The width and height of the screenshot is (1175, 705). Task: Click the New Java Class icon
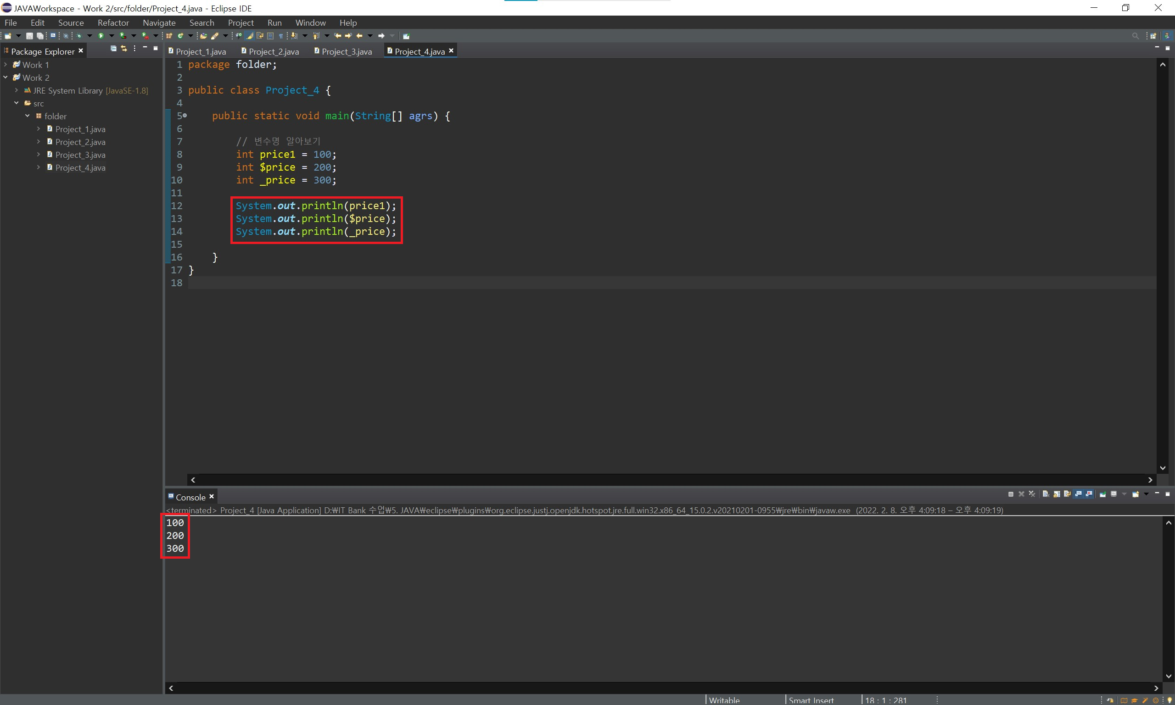181,36
